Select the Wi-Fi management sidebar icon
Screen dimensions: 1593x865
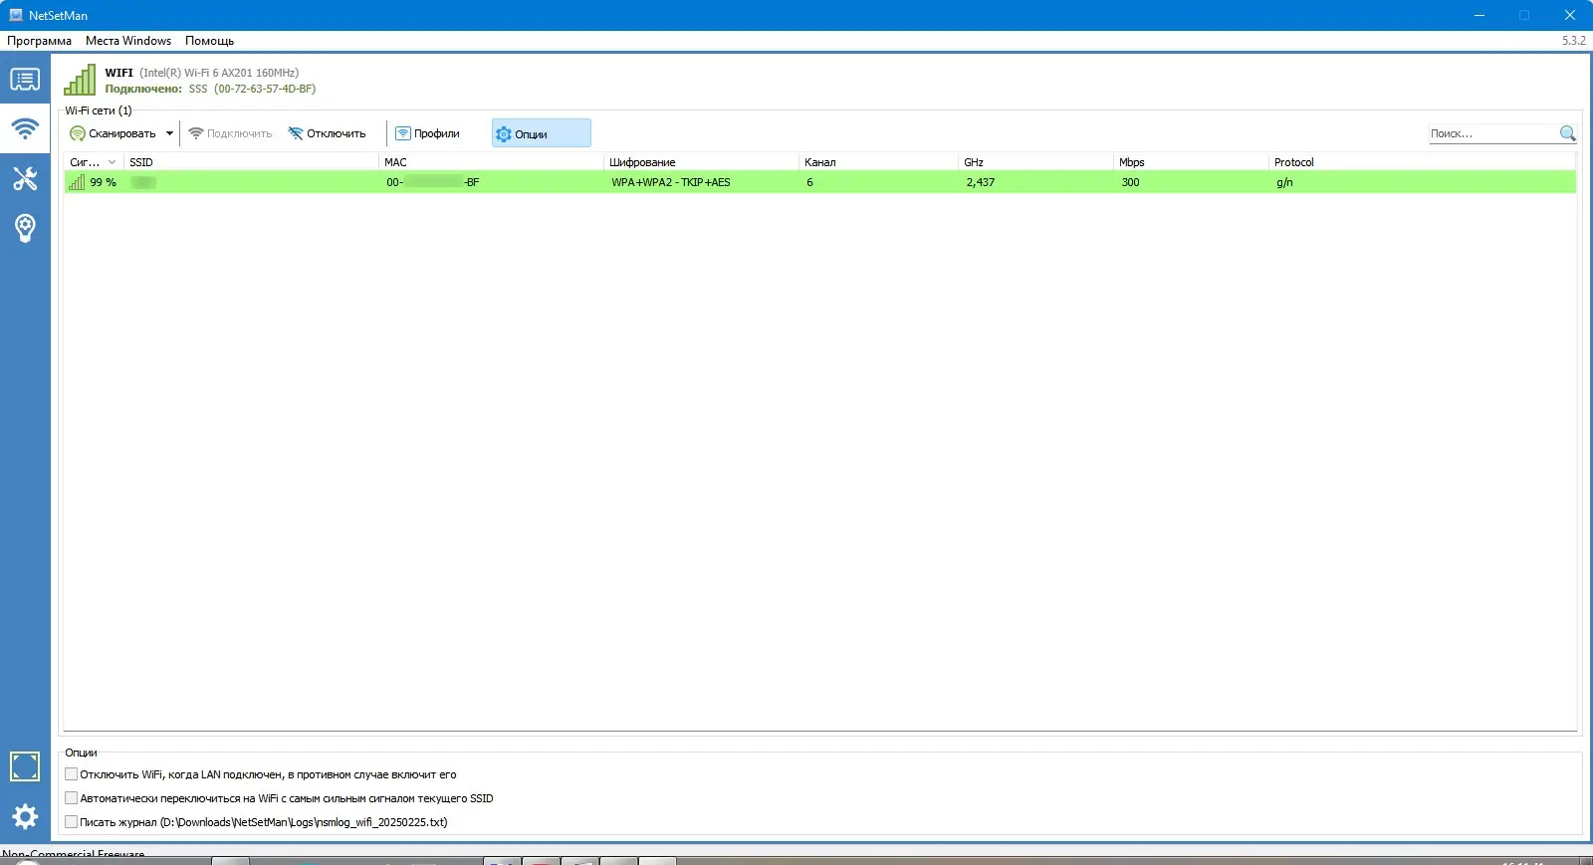tap(25, 128)
